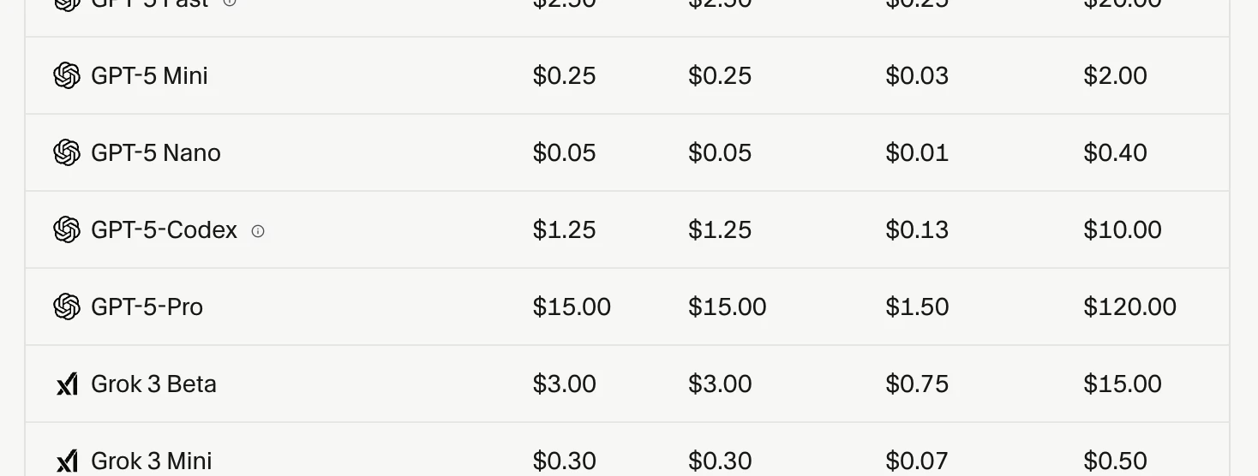Click the $0.40 price for GPT-5 Nano
This screenshot has width=1258, height=476.
point(1115,152)
